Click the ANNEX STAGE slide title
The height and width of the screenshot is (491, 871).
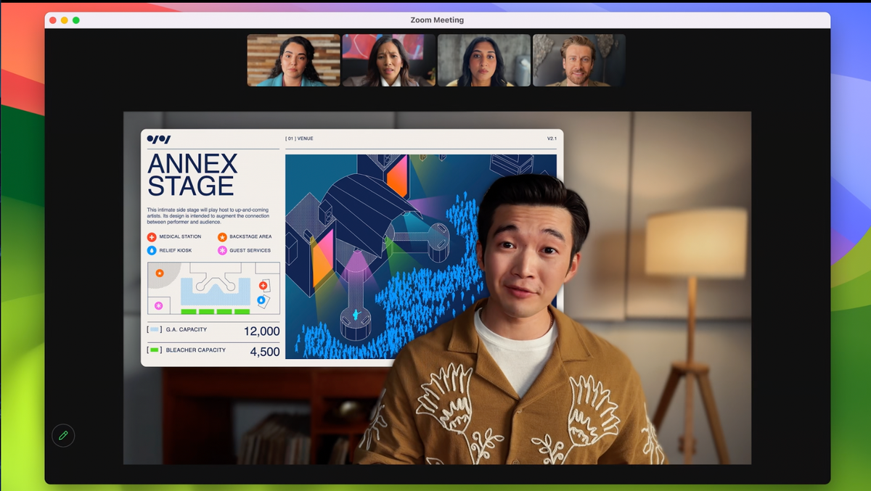(x=190, y=173)
